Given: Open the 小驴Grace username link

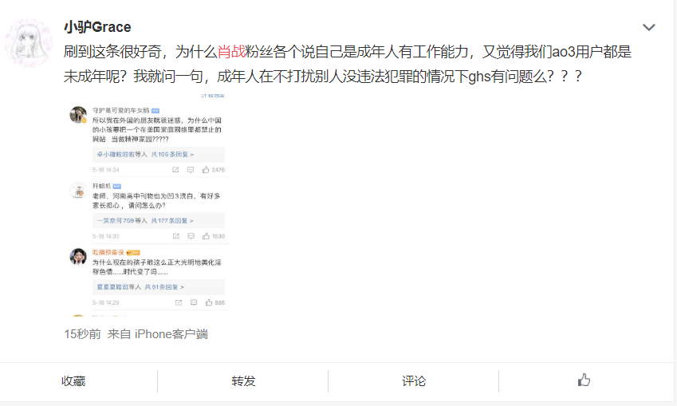Looking at the screenshot, I should [97, 27].
